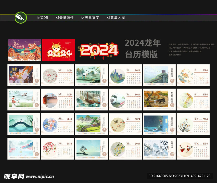Screen dimensions: 217x183
Task: Click the lotus flower circular 陆 page
Action: [x=125, y=100]
